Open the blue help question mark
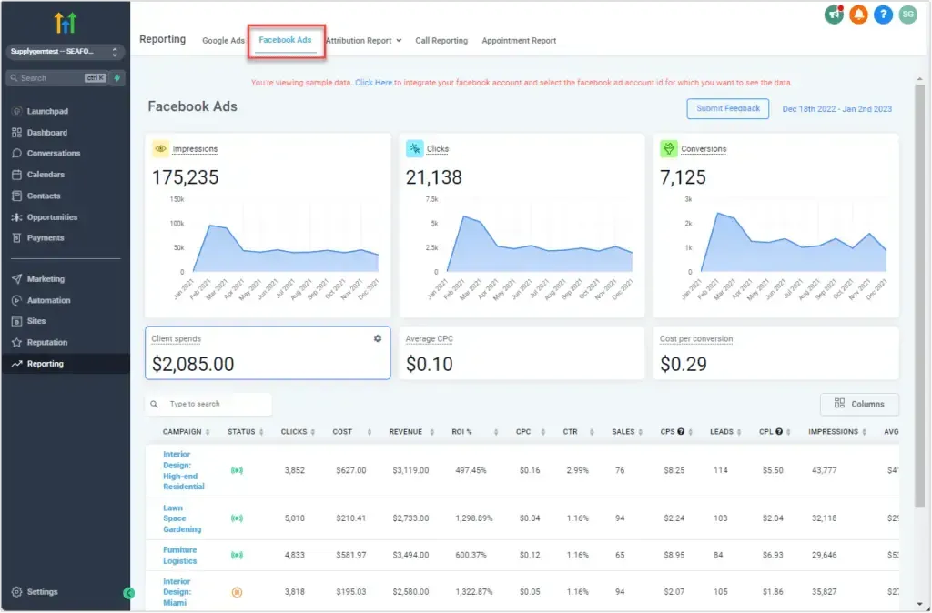Image resolution: width=932 pixels, height=613 pixels. pyautogui.click(x=883, y=15)
